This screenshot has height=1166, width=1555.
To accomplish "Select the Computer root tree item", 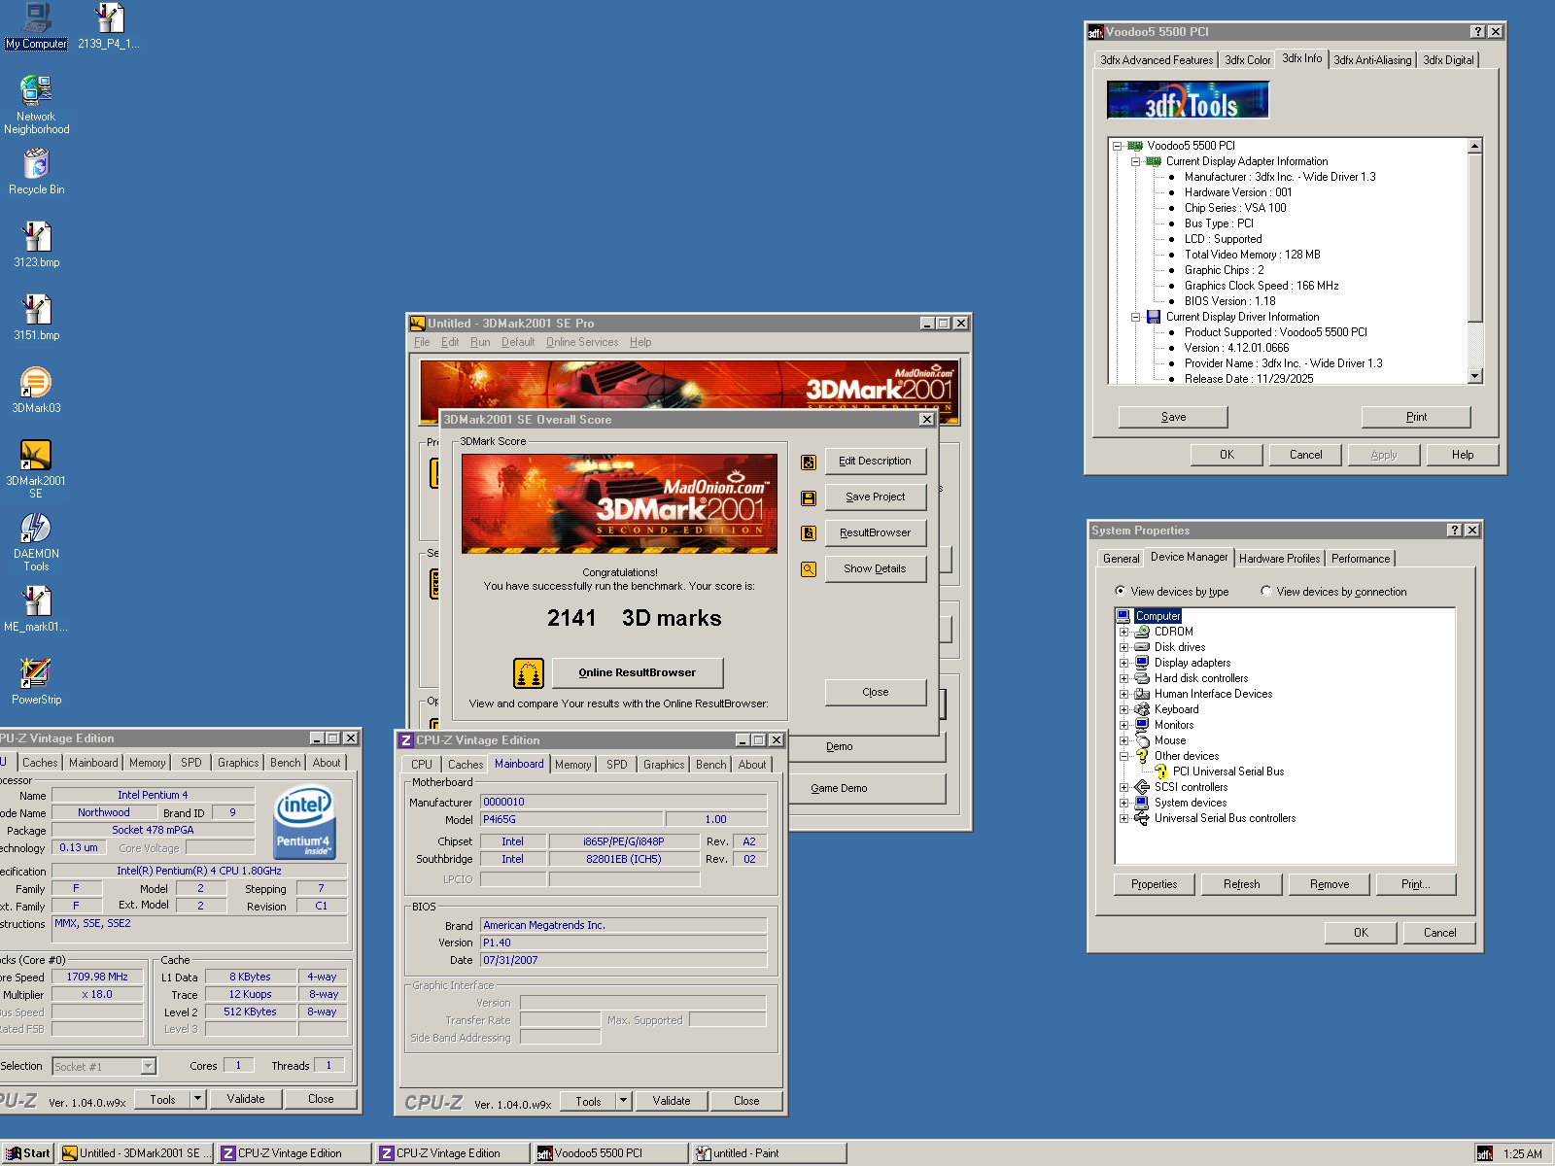I will 1158,616.
